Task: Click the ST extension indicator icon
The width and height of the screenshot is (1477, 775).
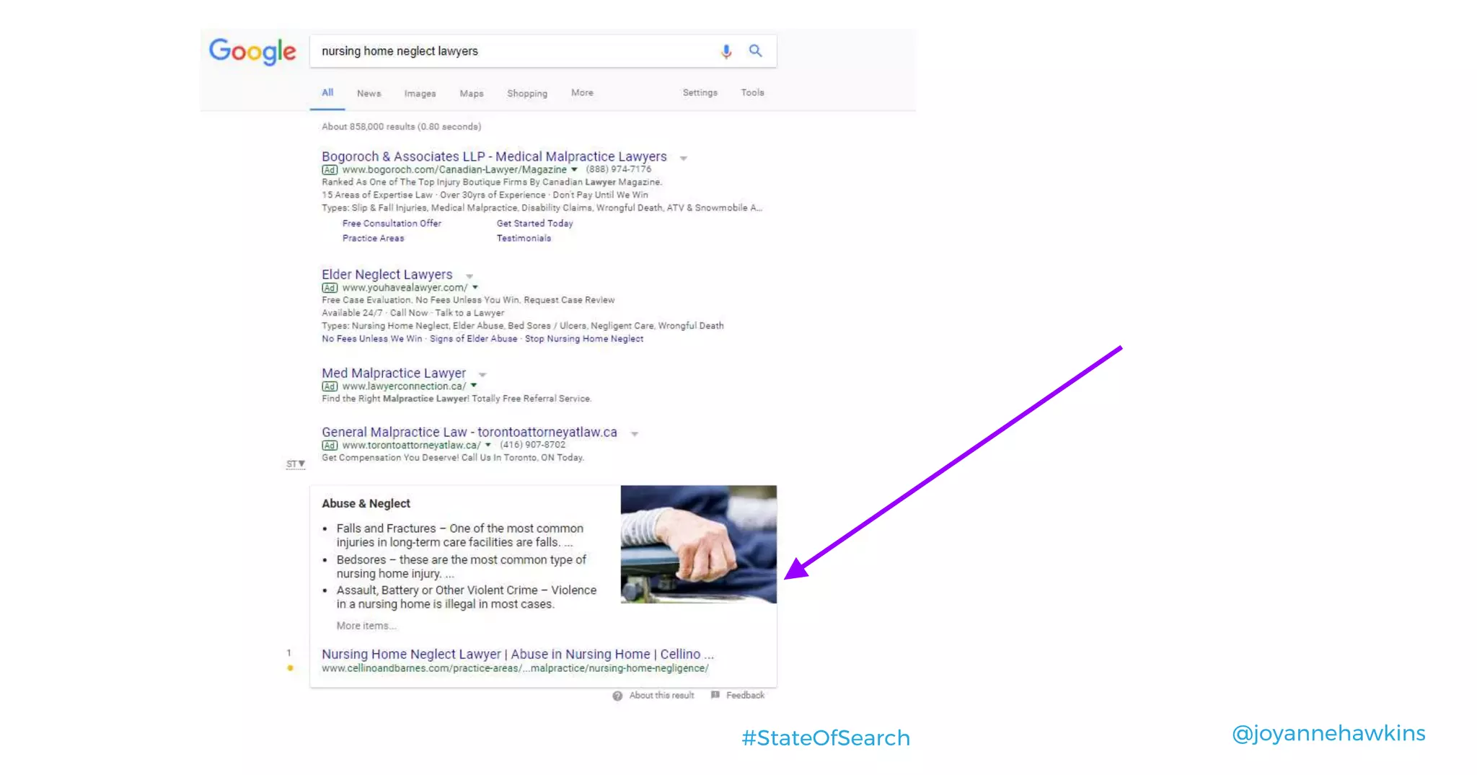Action: coord(296,464)
